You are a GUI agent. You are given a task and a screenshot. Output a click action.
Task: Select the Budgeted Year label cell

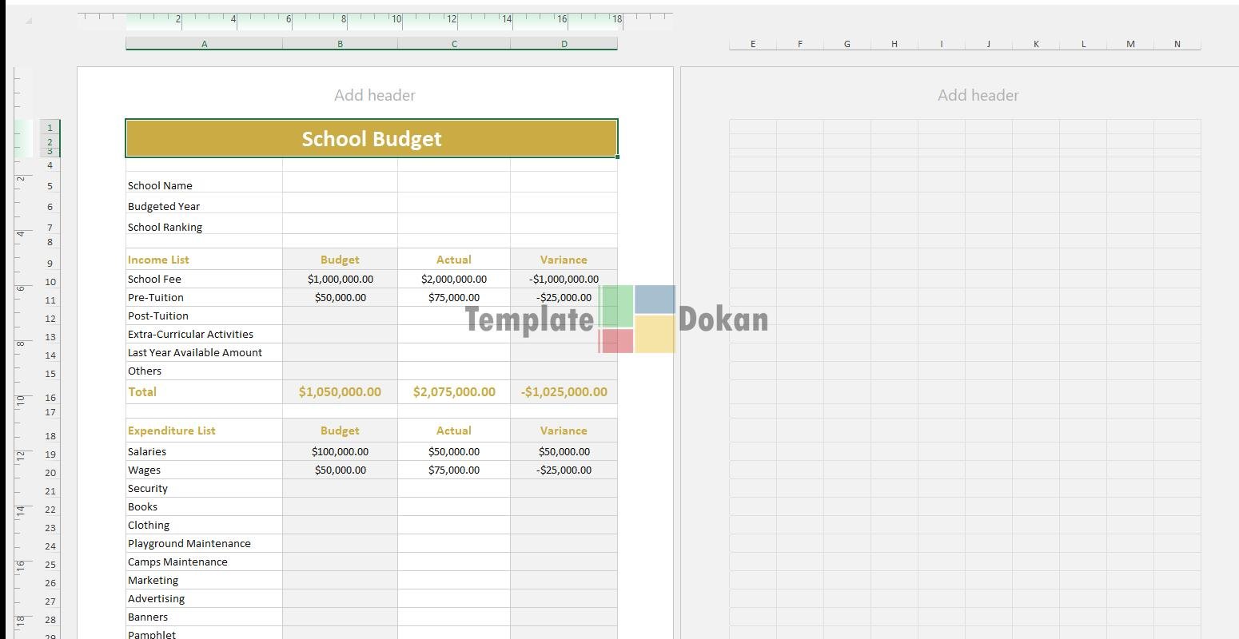pos(203,206)
